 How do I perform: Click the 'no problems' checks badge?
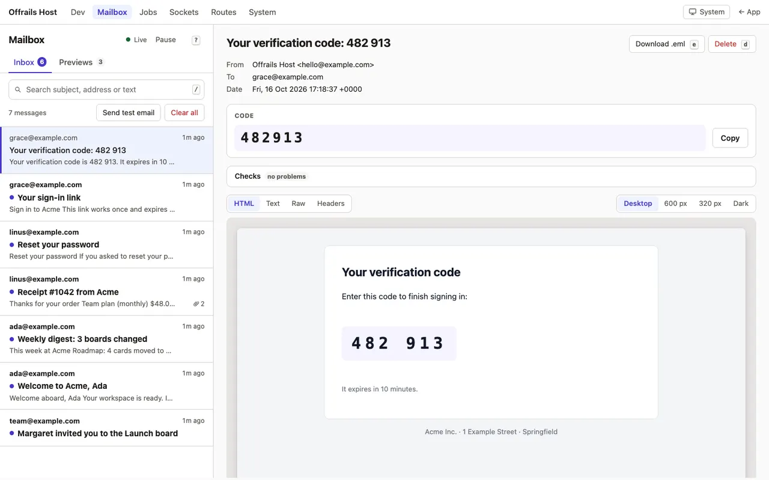(287, 176)
